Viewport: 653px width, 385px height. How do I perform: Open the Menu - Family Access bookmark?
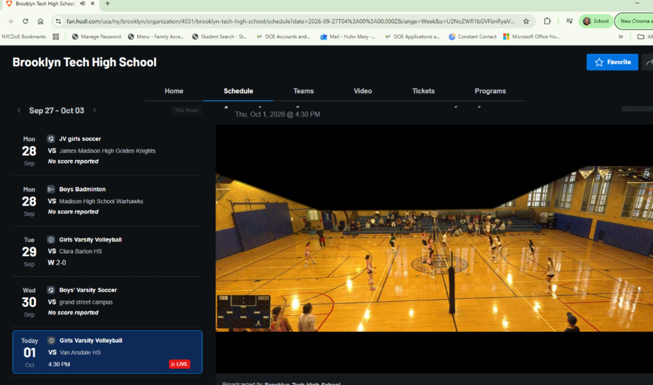[156, 36]
